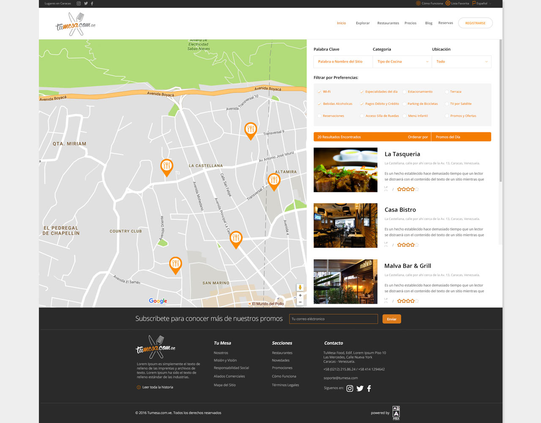The image size is (541, 423).
Task: Click the results panel vertical scrollbar
Action: pos(501,111)
